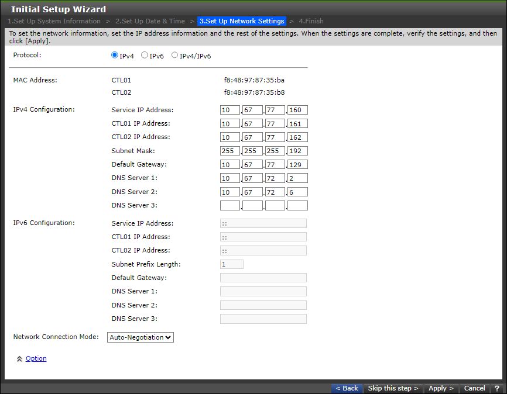Select the IPv4/IPv6 protocol radio button

pos(174,55)
